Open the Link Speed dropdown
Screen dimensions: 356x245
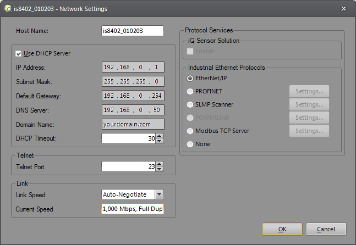coord(159,194)
